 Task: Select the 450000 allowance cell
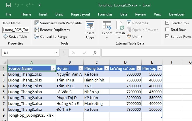[x=152, y=92]
